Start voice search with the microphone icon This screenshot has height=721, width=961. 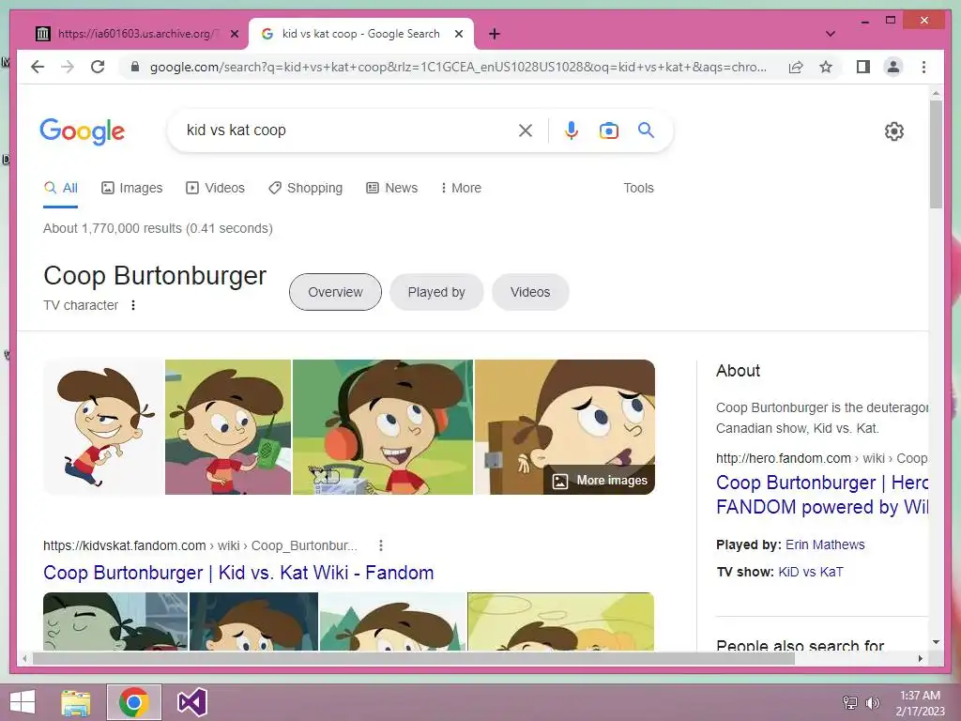tap(572, 130)
